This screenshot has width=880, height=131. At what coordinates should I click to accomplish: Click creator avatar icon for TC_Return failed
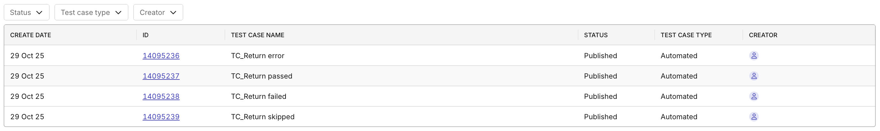[x=754, y=96]
